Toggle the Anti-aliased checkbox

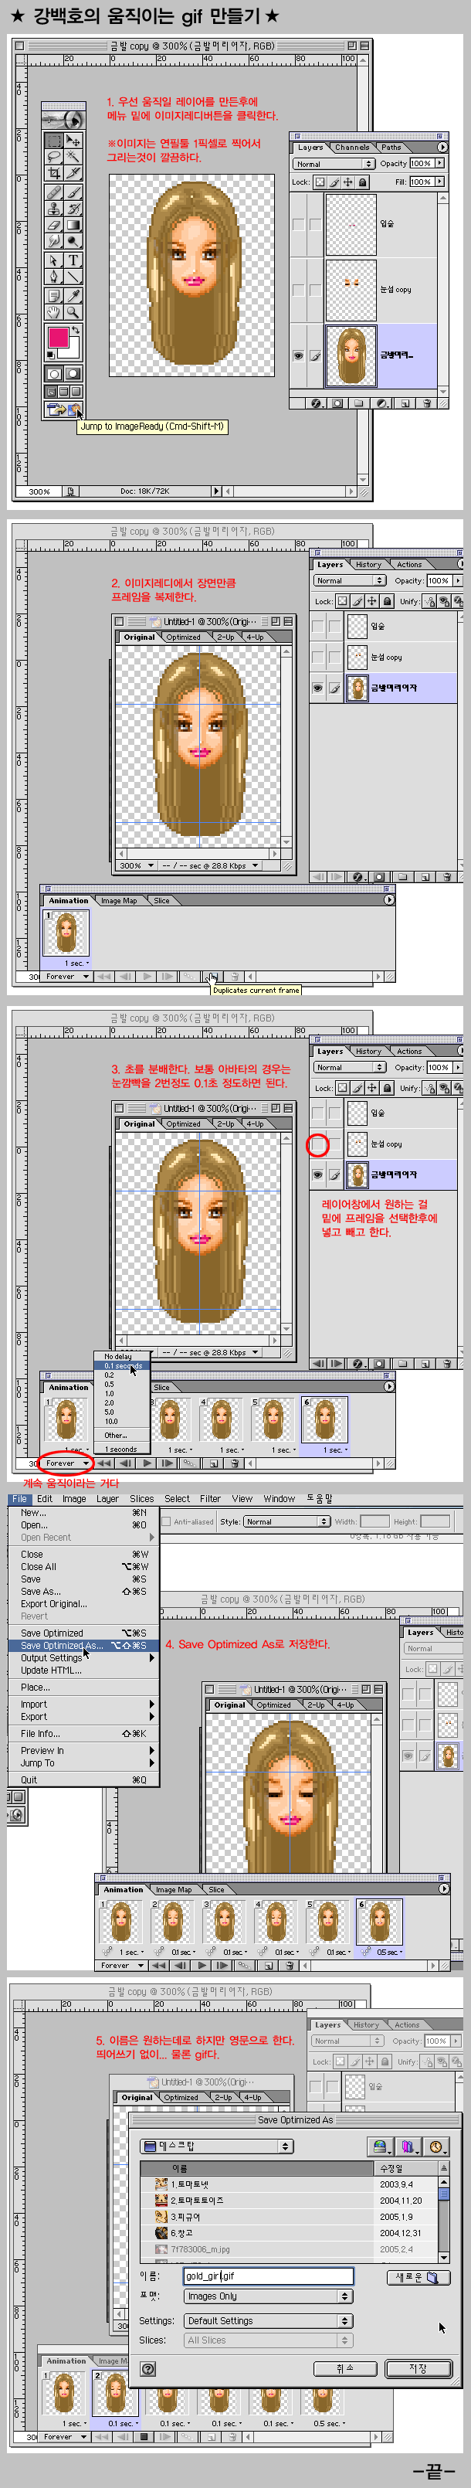coord(167,1521)
